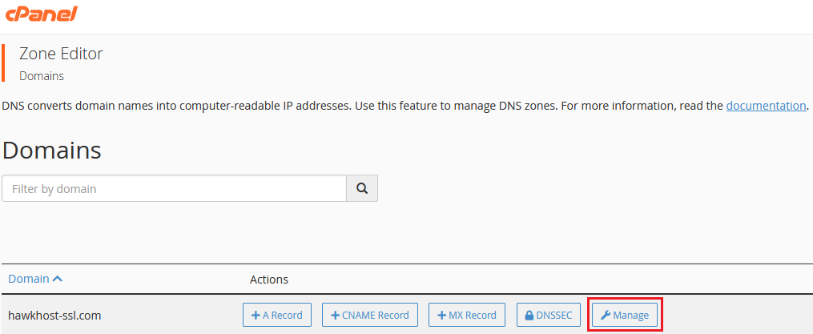The image size is (813, 334).
Task: Click the plus icon on CNAME Record
Action: [336, 316]
